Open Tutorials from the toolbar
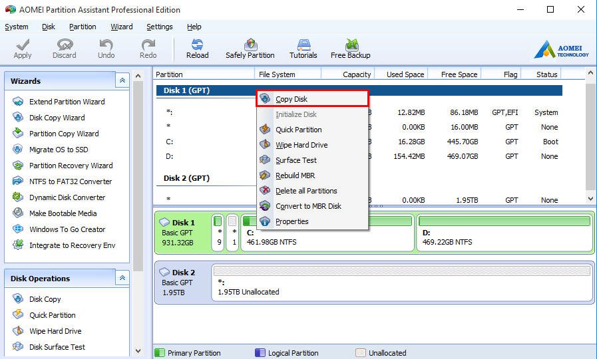This screenshot has height=359, width=597. (x=303, y=49)
